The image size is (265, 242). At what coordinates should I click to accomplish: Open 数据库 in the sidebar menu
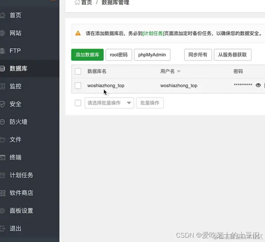(18, 68)
